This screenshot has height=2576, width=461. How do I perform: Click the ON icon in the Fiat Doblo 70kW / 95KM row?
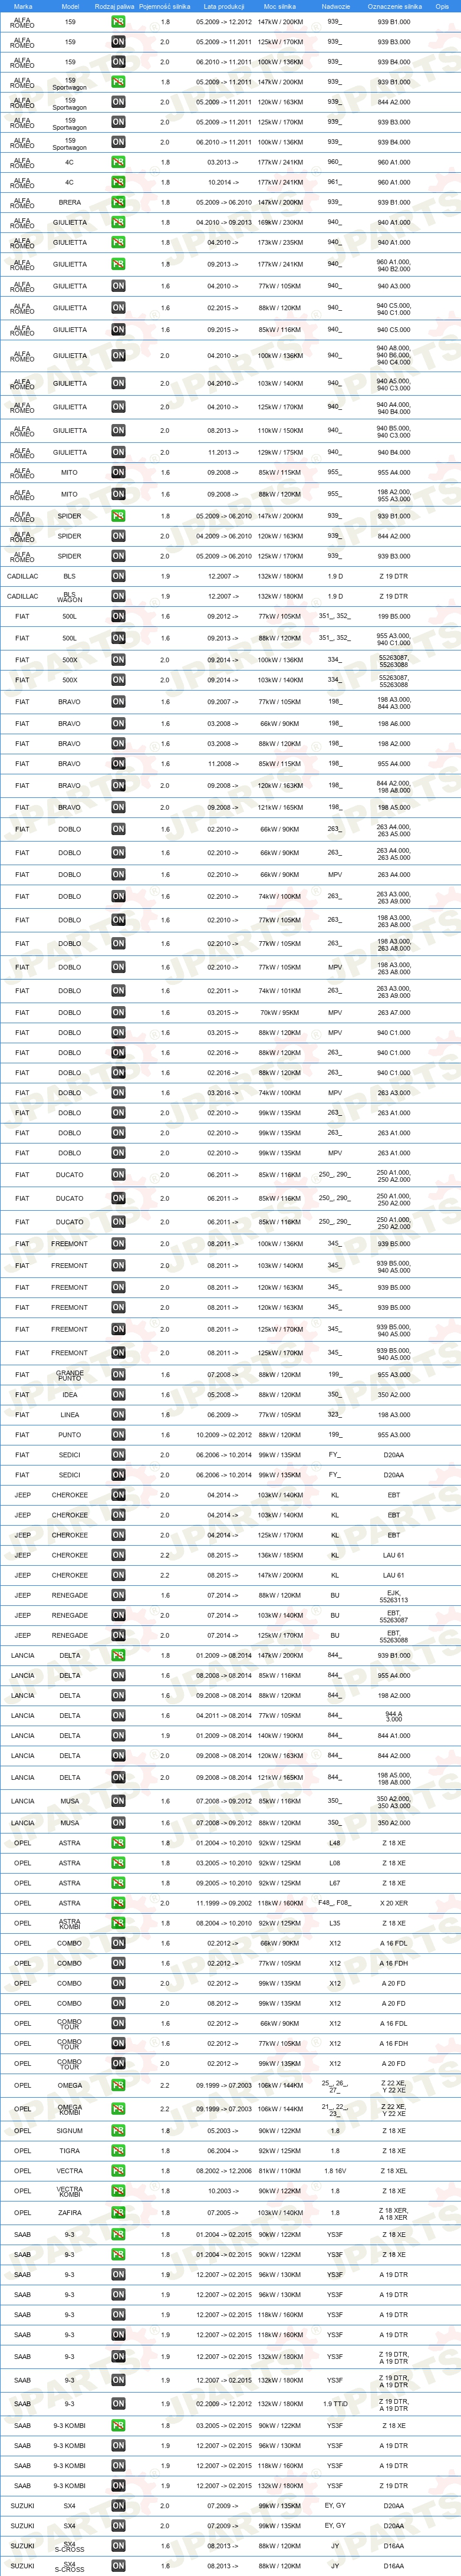pos(118,1012)
